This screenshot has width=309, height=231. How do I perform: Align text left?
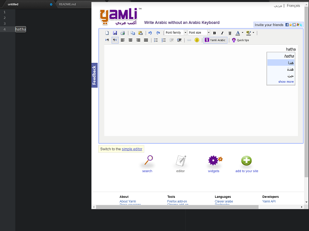tap(123, 40)
